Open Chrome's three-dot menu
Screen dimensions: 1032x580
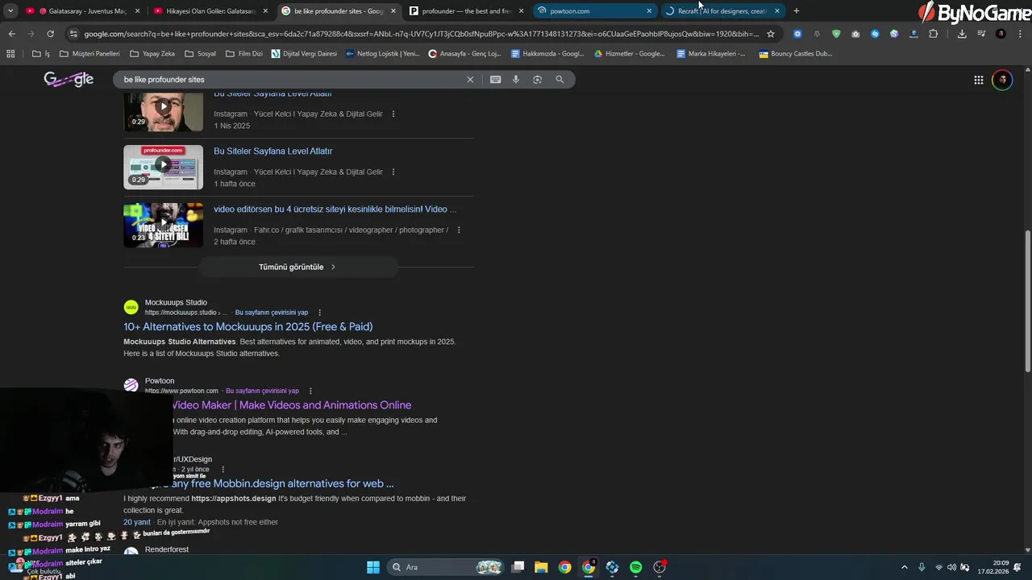[1020, 34]
